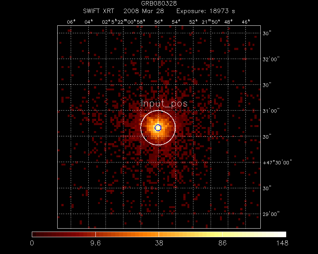The width and height of the screenshot is (318, 254).
Task: Click the Input_pos label above the circle
Action: [164, 104]
